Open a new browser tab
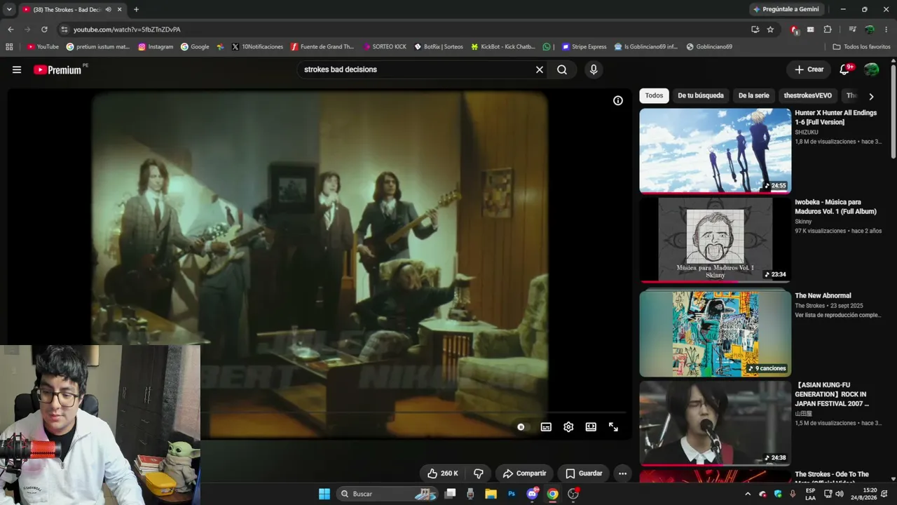897x505 pixels. point(136,10)
